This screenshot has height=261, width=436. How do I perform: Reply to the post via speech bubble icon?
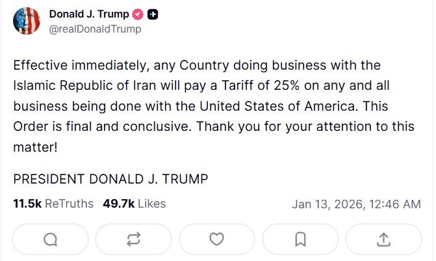tap(50, 240)
